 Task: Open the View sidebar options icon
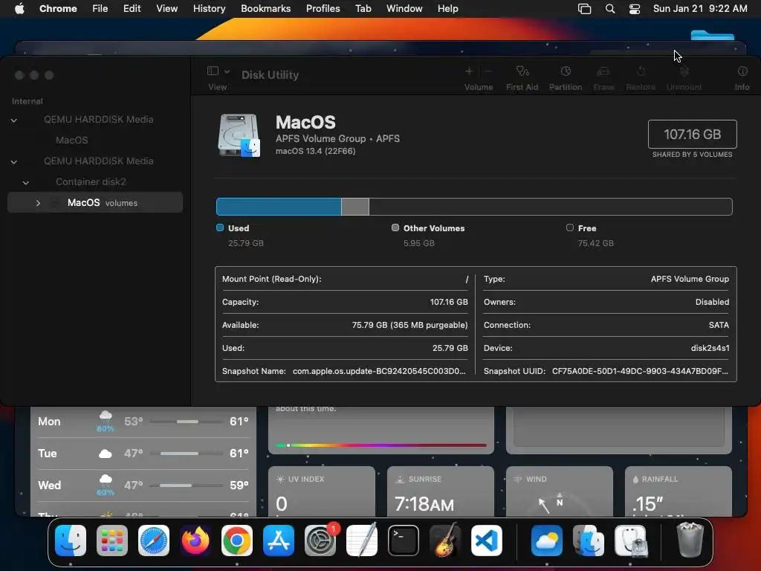tap(213, 71)
